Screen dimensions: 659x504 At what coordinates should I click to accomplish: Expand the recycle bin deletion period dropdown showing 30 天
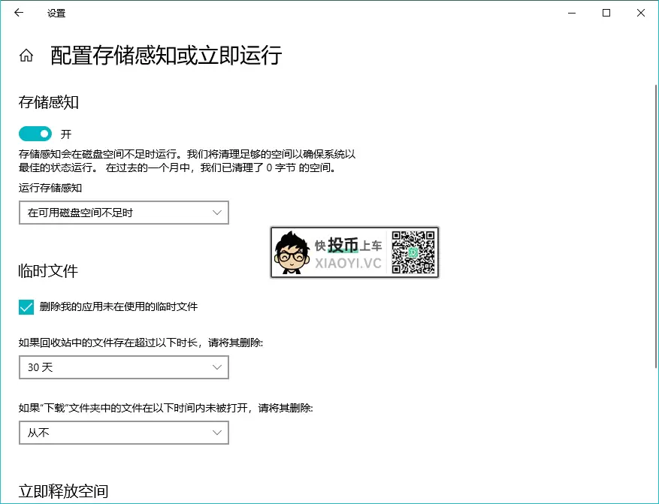[x=123, y=367]
